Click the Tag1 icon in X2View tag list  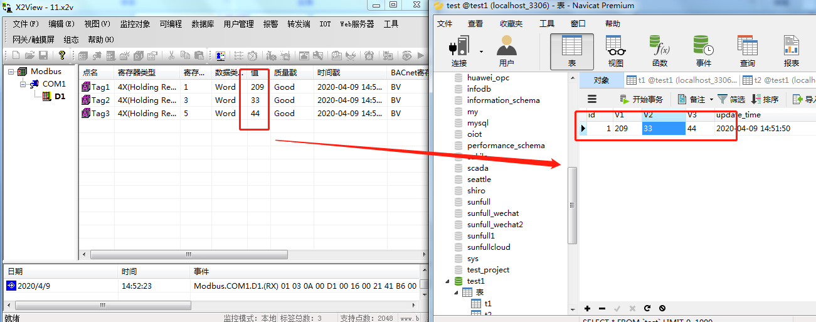tap(86, 87)
